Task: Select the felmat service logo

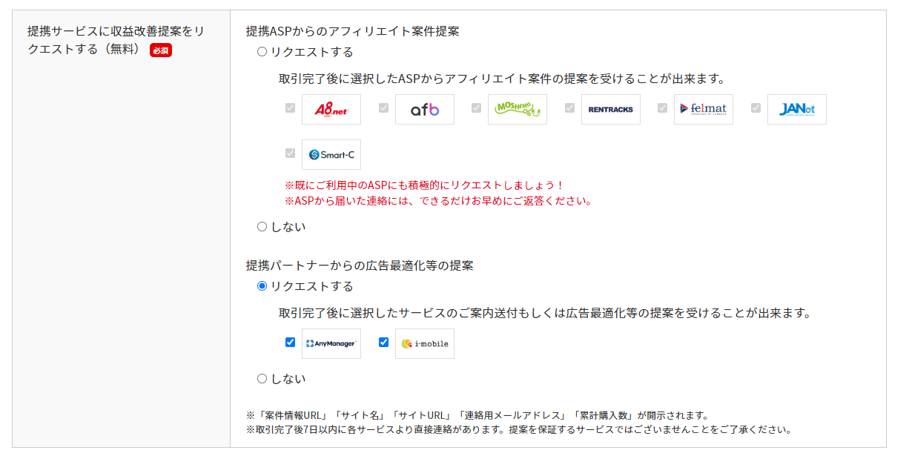Action: [703, 109]
